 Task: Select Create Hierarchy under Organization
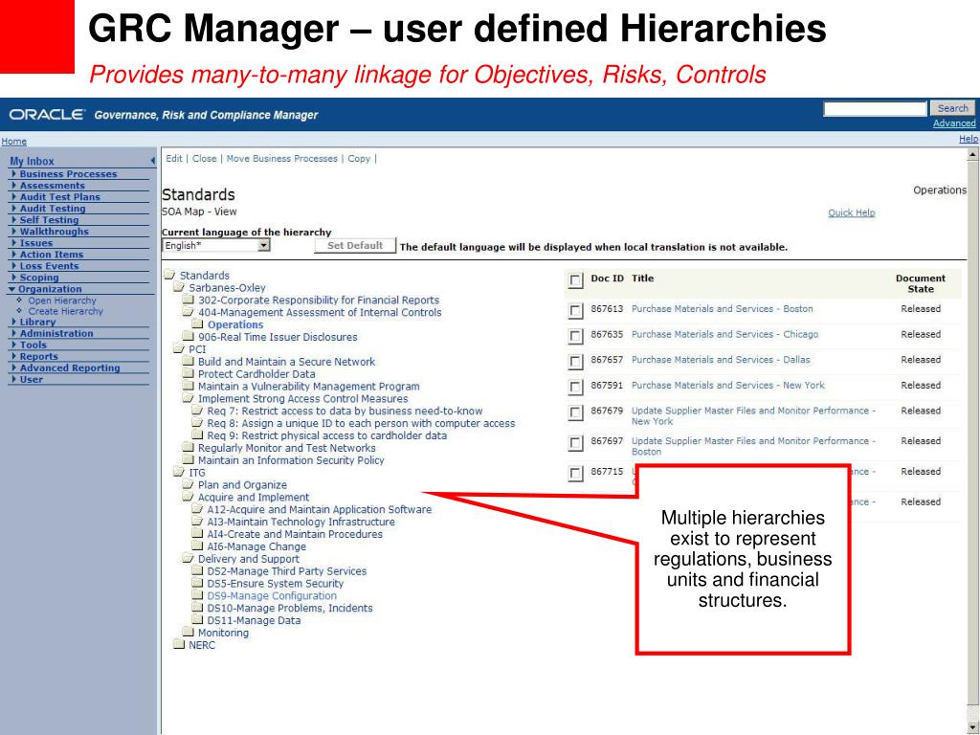(66, 311)
